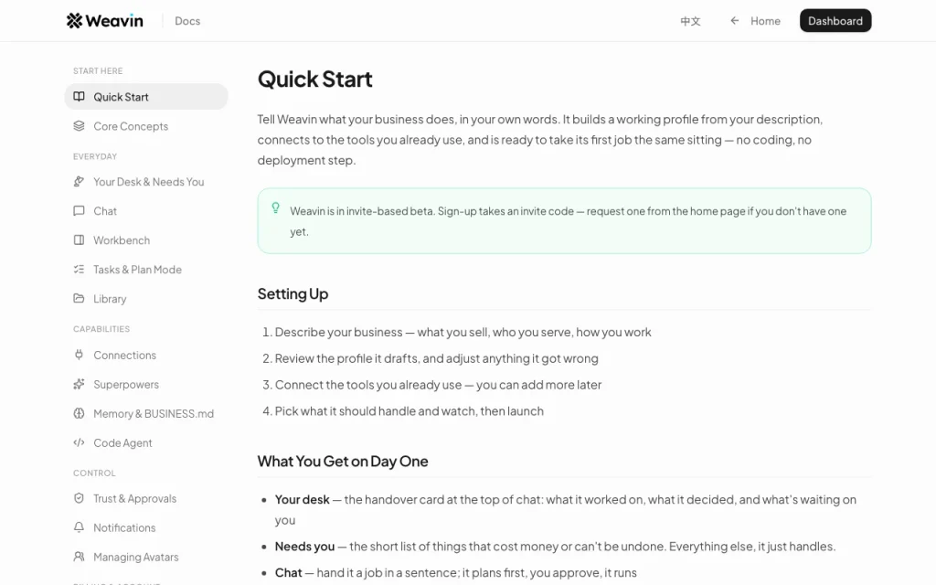The image size is (936, 585).
Task: Click the Connections plug icon
Action: click(79, 355)
